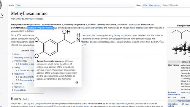The height and width of the screenshot is (107, 190).
Task: Open the View history tab
Action: pyautogui.click(x=154, y=5)
